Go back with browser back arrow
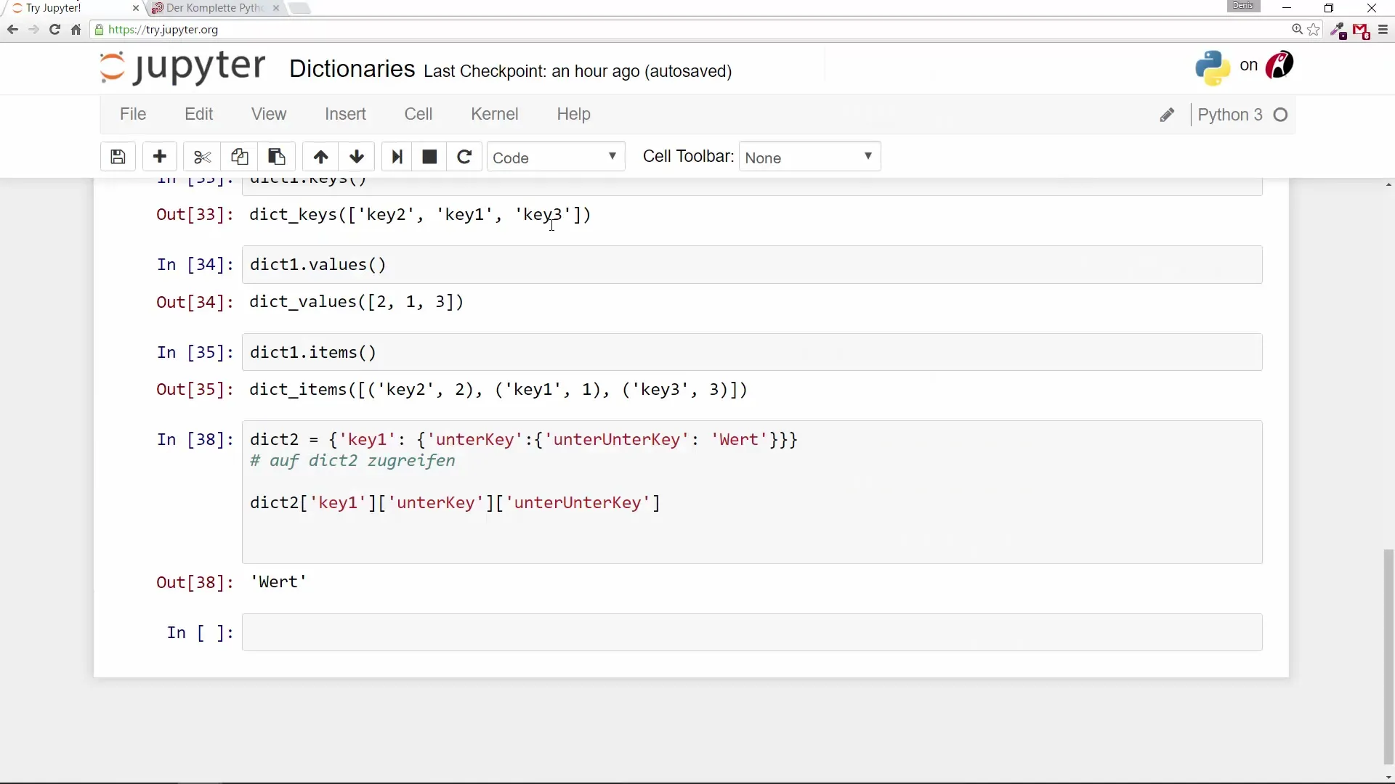The height and width of the screenshot is (784, 1395). tap(12, 30)
